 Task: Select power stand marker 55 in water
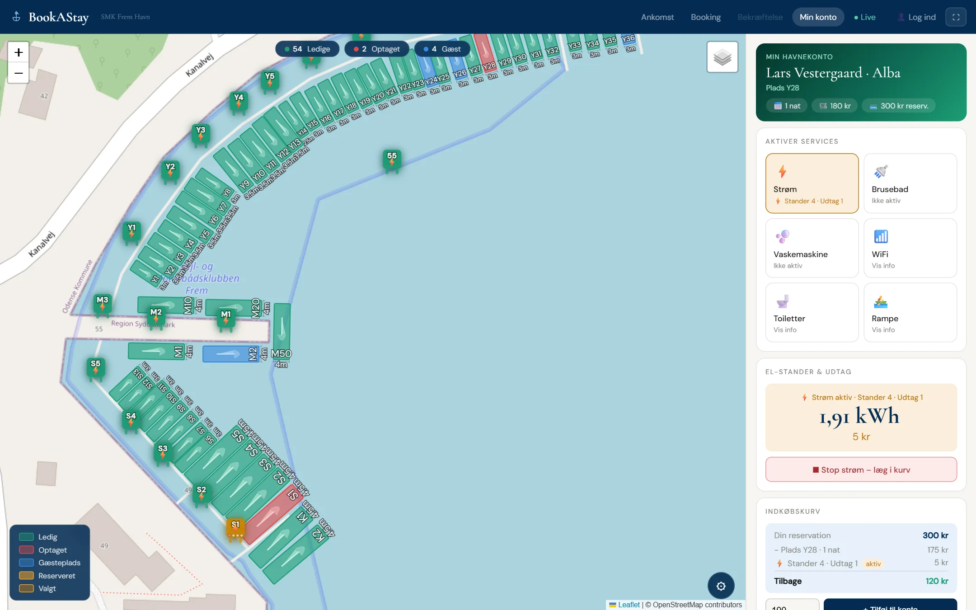pyautogui.click(x=392, y=160)
